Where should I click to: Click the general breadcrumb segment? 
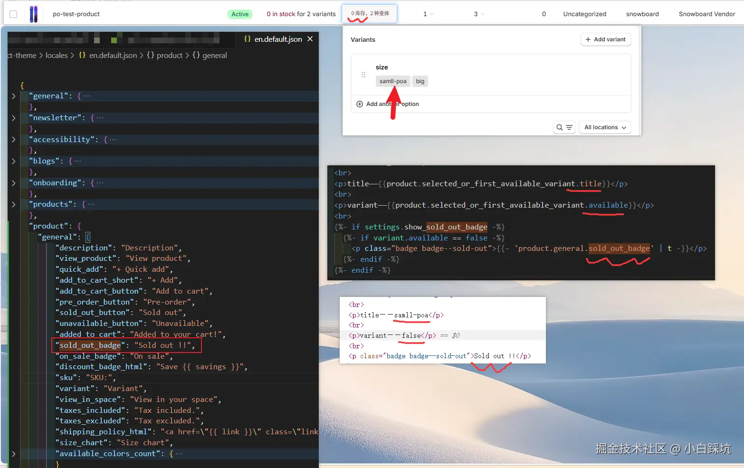coord(215,56)
